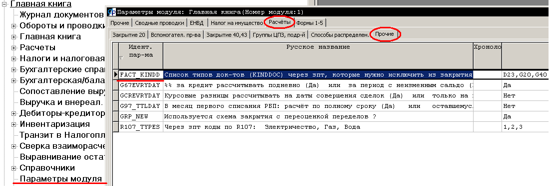The width and height of the screenshot is (549, 186).
Task: Click description 'Через зпт коды по R107'
Action: [318, 127]
